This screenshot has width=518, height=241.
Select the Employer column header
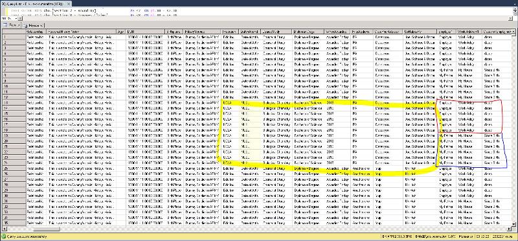[446, 31]
